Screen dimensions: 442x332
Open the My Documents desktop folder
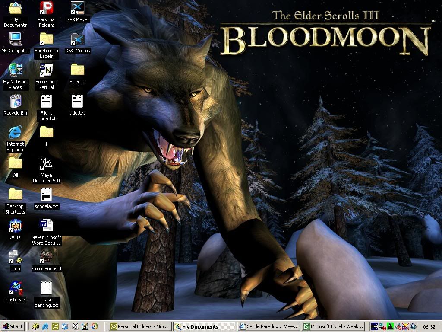pyautogui.click(x=15, y=14)
